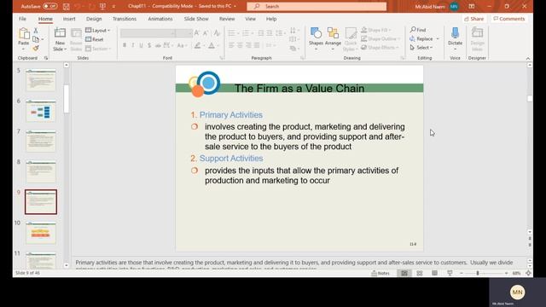Open the File menu
Screen dimensions: 546x307
click(x=23, y=19)
